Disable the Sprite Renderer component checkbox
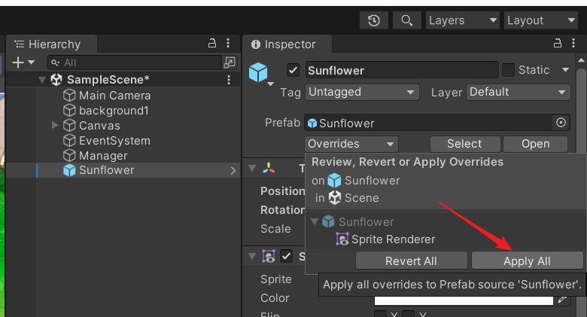This screenshot has width=587, height=317. [287, 257]
